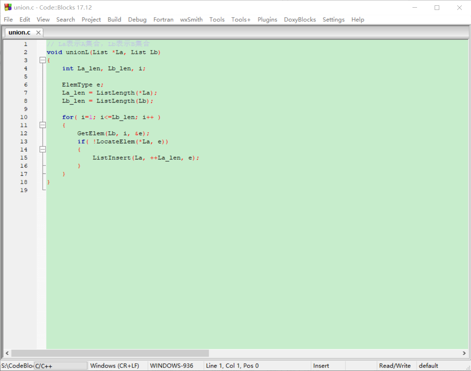Open the Tools+ menu
This screenshot has height=371, width=471.
241,19
